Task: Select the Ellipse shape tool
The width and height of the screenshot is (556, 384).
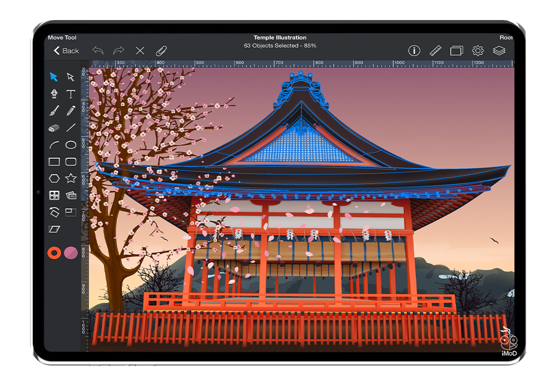Action: pos(71,145)
